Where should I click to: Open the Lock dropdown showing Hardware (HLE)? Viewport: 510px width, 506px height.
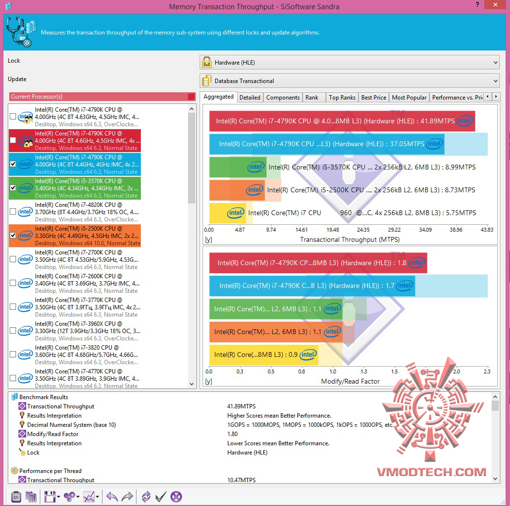click(x=350, y=62)
